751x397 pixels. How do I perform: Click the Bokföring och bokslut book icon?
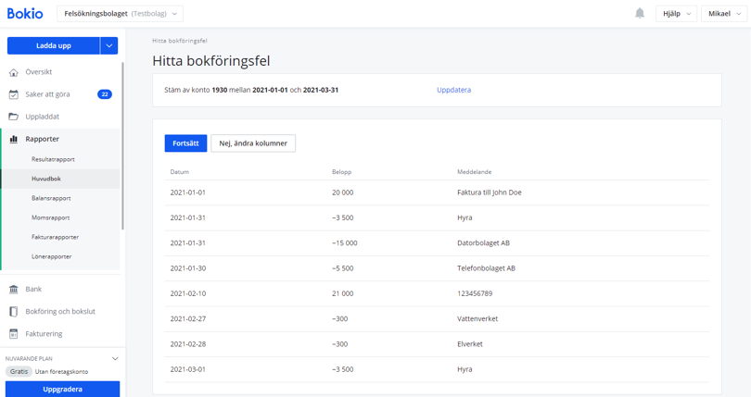point(14,312)
